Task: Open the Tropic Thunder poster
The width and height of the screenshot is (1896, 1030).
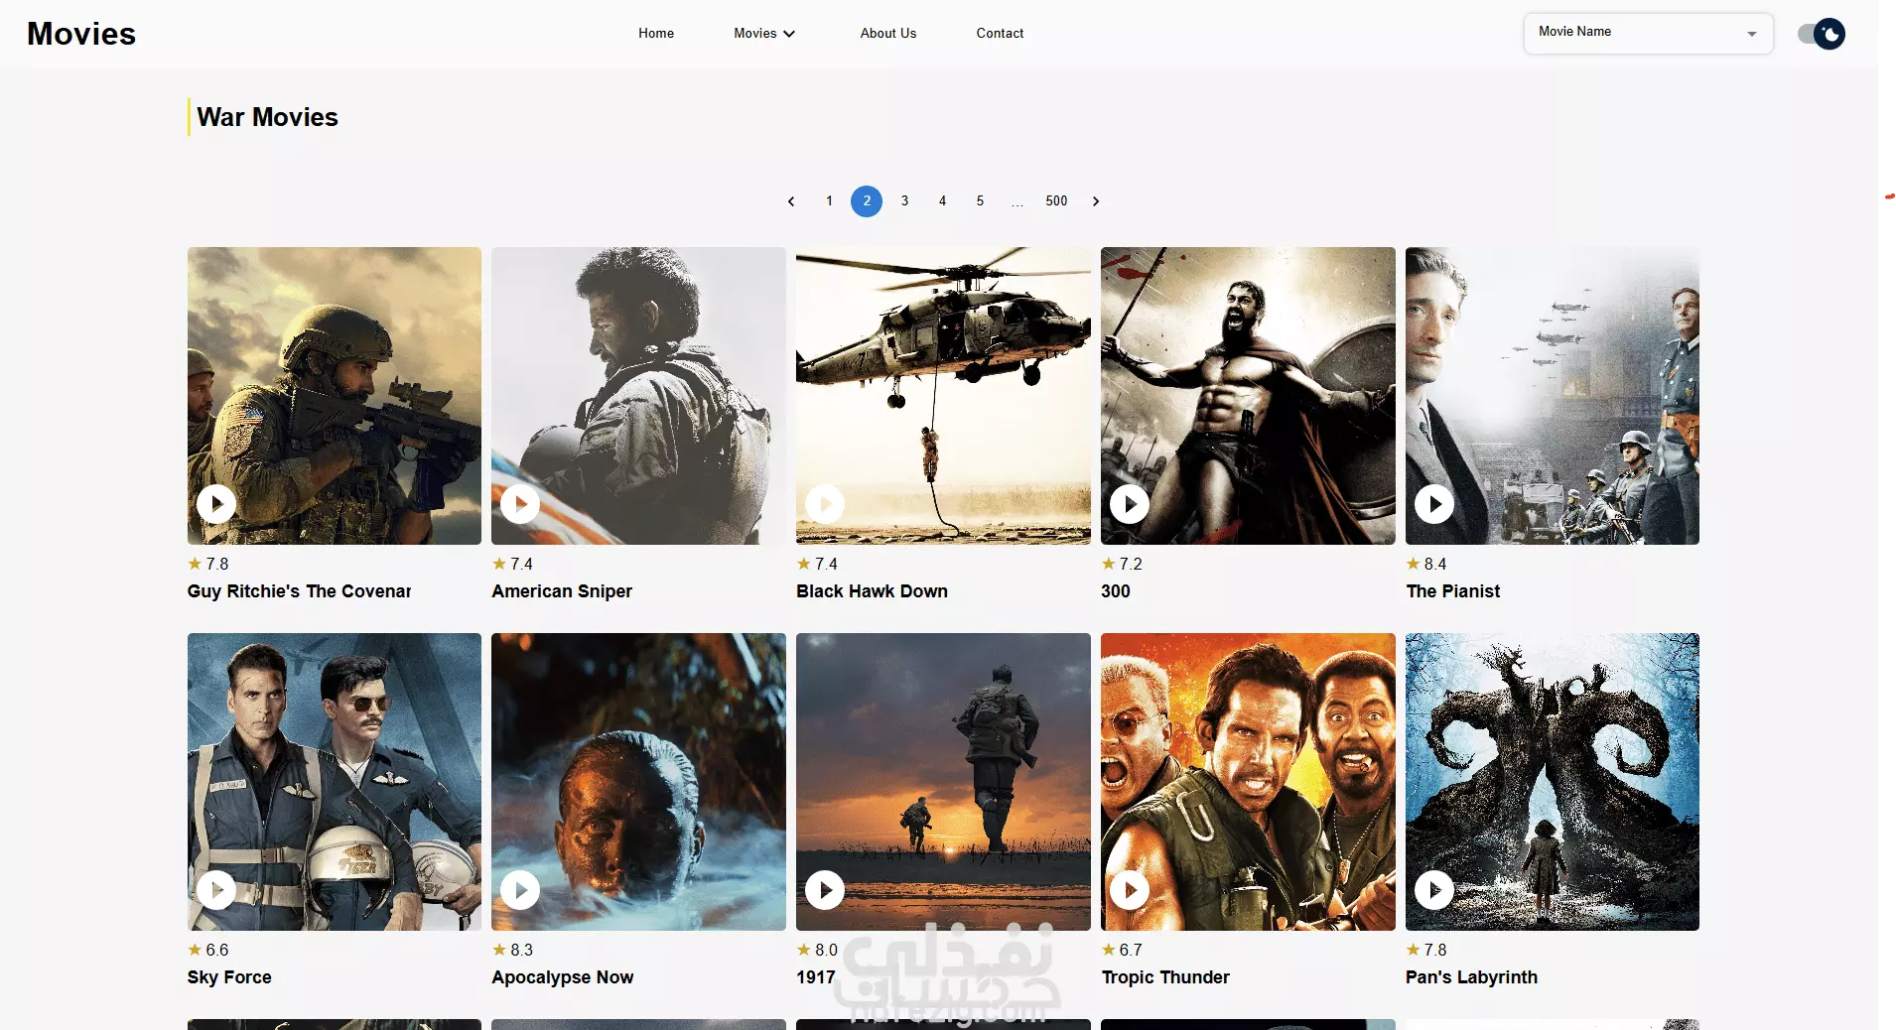Action: (1248, 782)
